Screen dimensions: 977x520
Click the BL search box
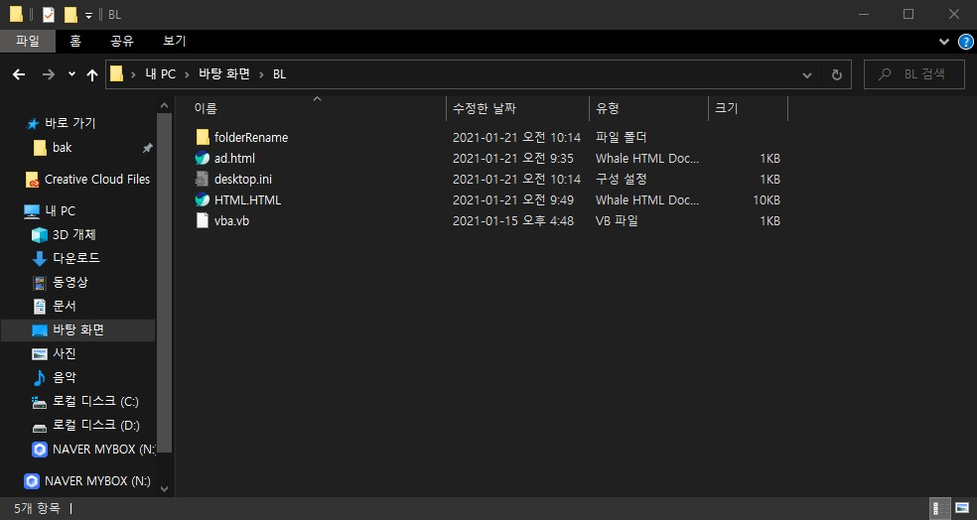coord(914,74)
